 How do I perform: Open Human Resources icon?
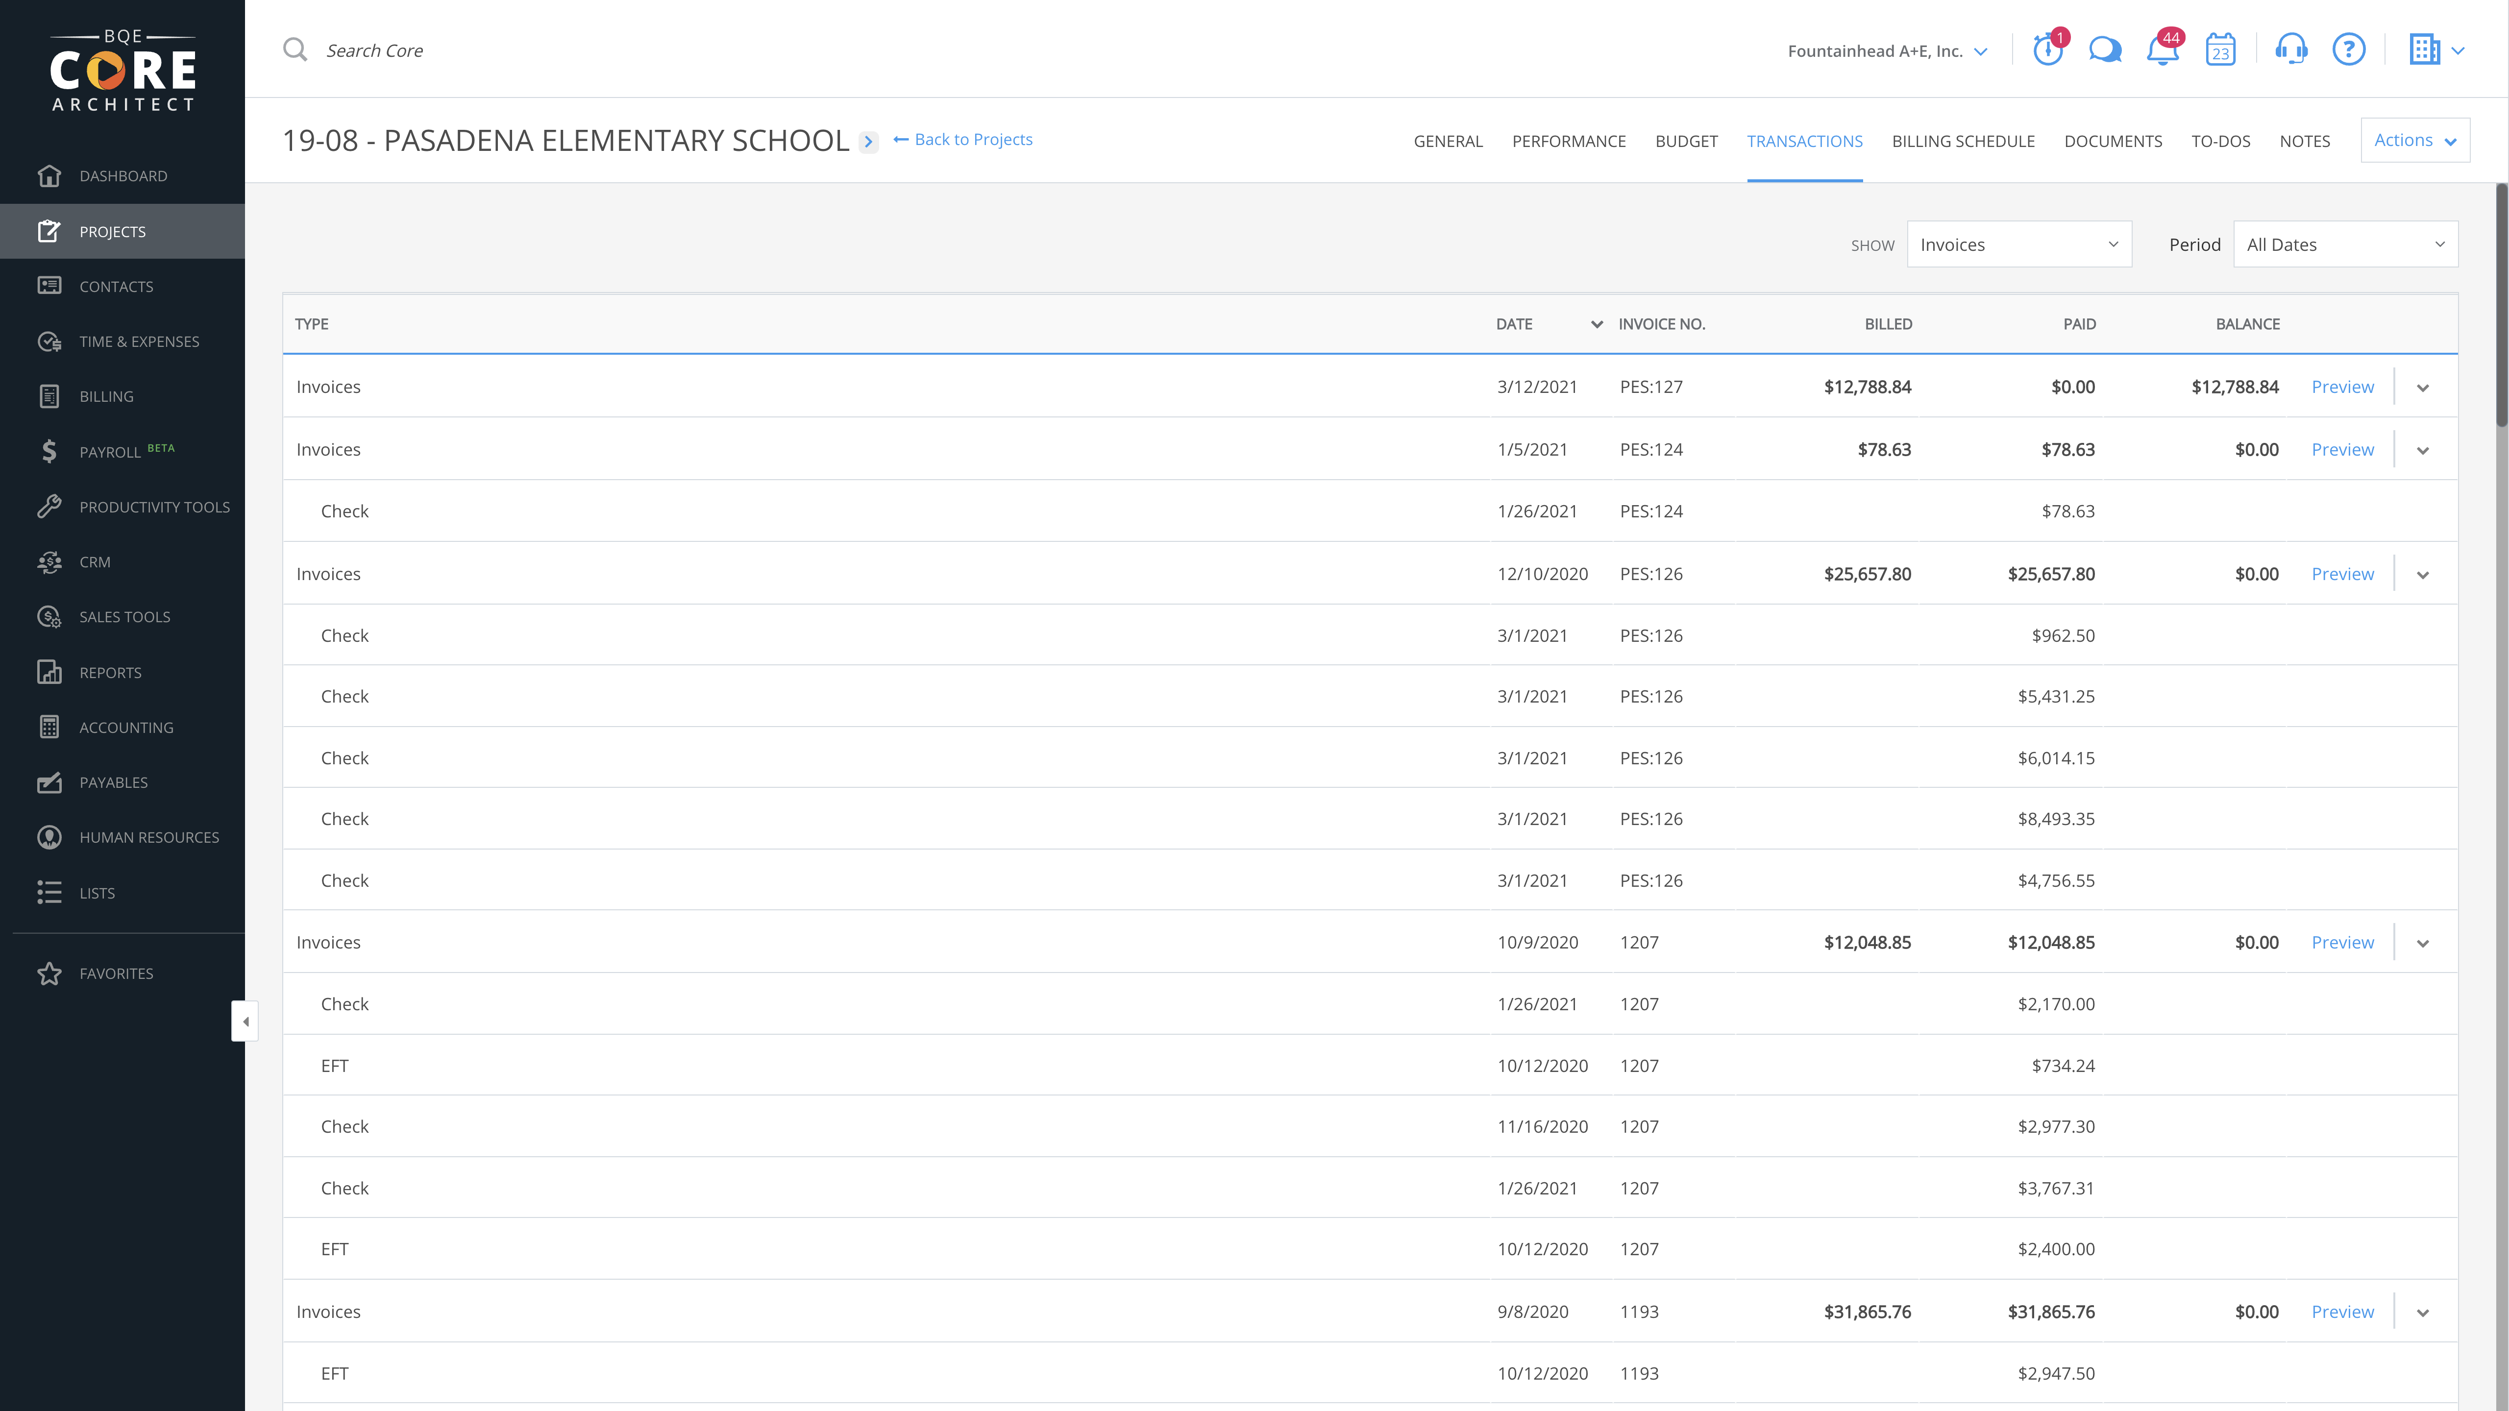pos(49,837)
